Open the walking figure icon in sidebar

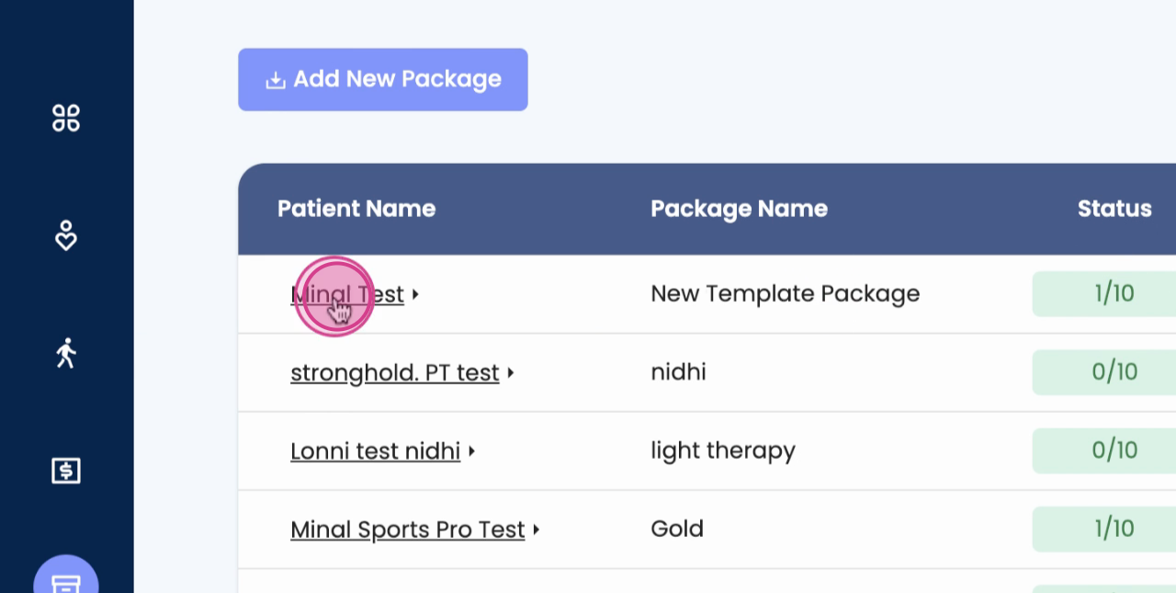coord(66,353)
